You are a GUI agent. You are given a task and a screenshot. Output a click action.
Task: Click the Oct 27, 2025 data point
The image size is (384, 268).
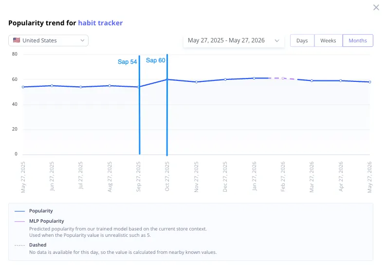click(167, 79)
